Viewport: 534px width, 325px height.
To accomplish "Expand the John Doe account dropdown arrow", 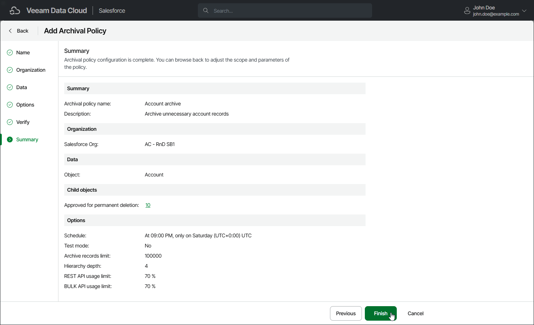I will [524, 11].
